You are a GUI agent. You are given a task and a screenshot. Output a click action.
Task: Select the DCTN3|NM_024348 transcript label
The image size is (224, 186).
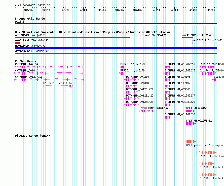(137, 83)
